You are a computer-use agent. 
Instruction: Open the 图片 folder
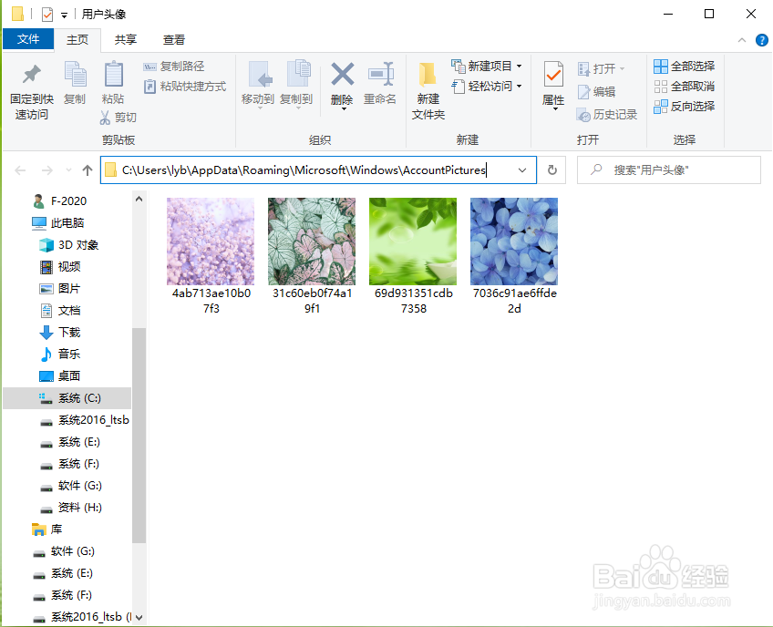click(59, 288)
